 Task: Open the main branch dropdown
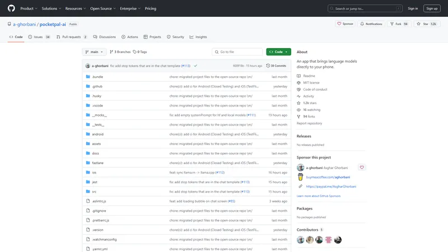coord(94,52)
